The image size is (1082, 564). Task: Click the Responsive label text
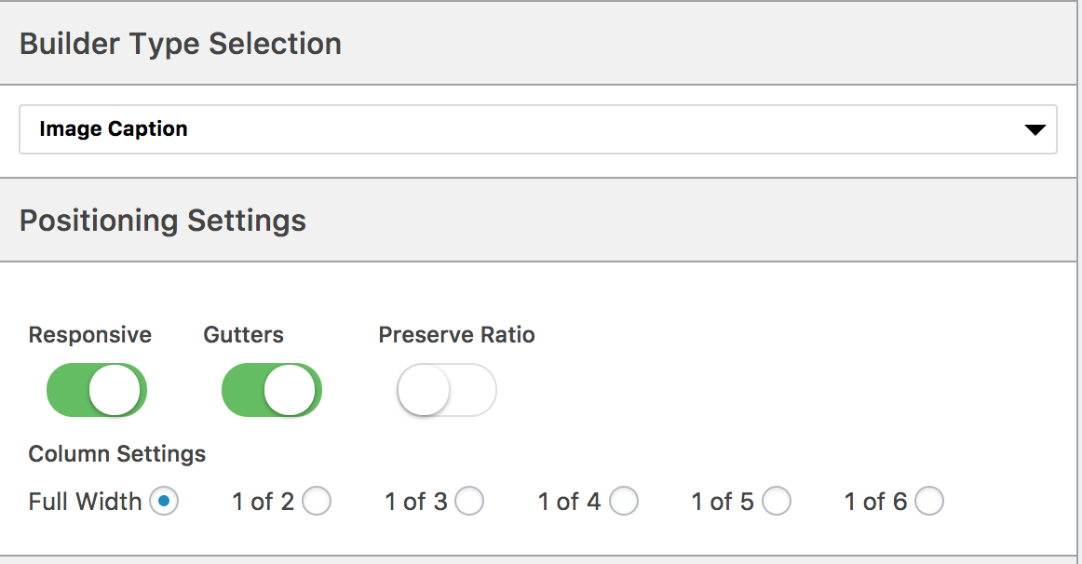pos(89,334)
